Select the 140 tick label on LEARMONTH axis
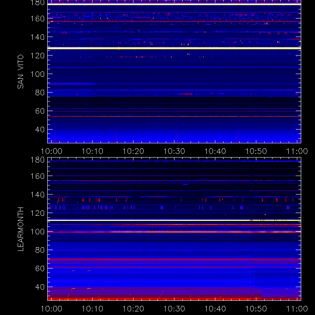The height and width of the screenshot is (315, 315). (37, 195)
